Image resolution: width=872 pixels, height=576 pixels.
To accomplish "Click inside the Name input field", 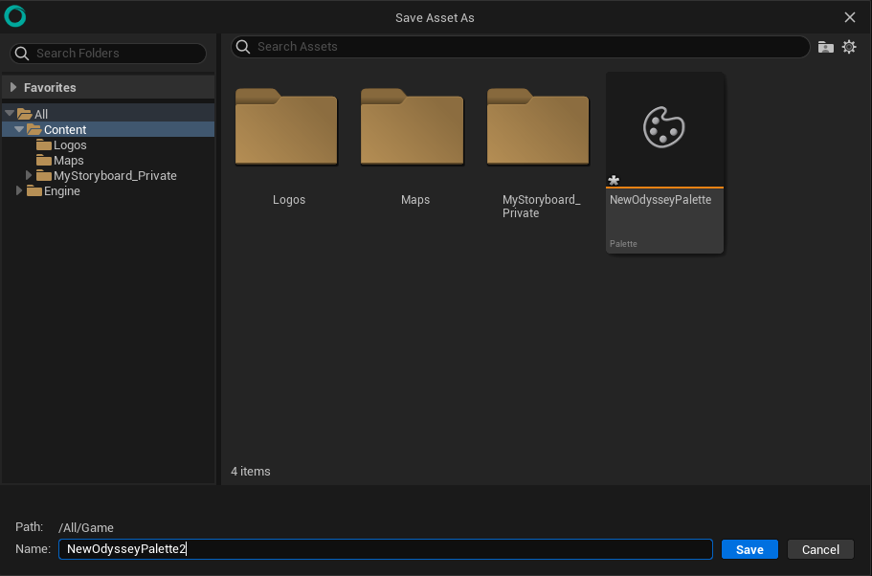I will pos(383,549).
